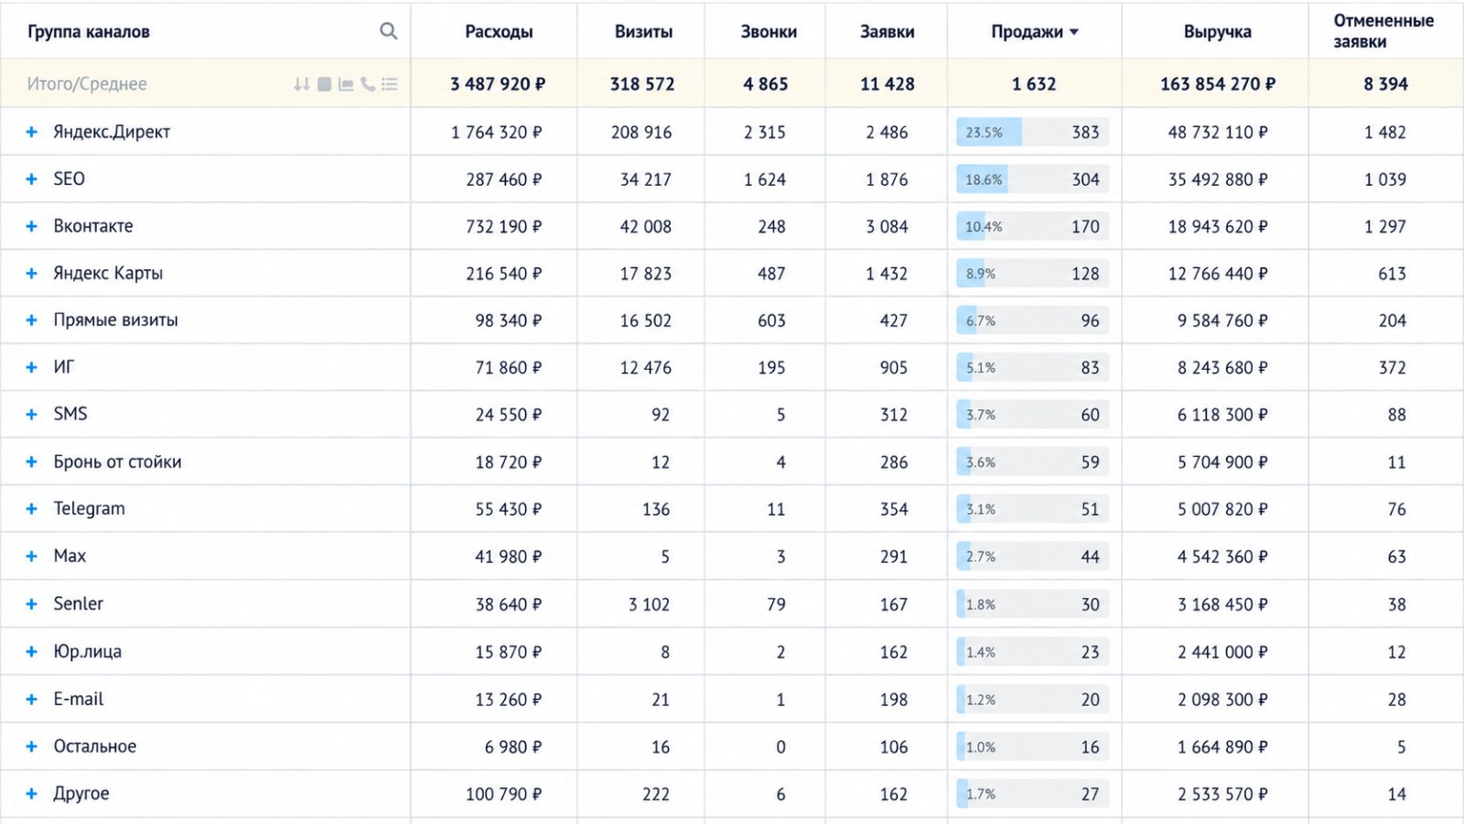This screenshot has height=824, width=1464.
Task: Expand the Другое row
Action: tap(31, 794)
